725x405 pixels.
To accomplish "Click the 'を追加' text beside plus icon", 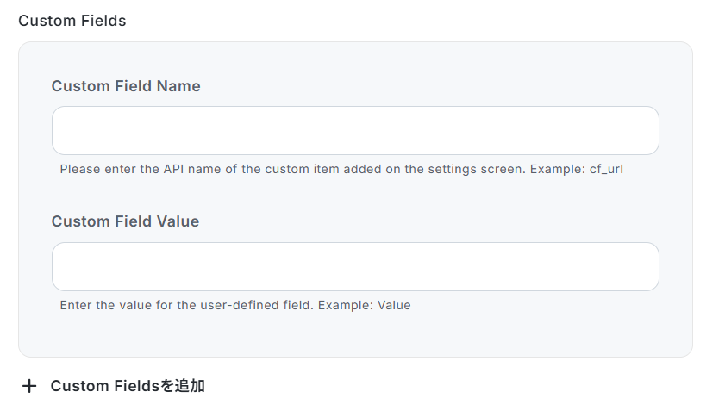I will (184, 386).
